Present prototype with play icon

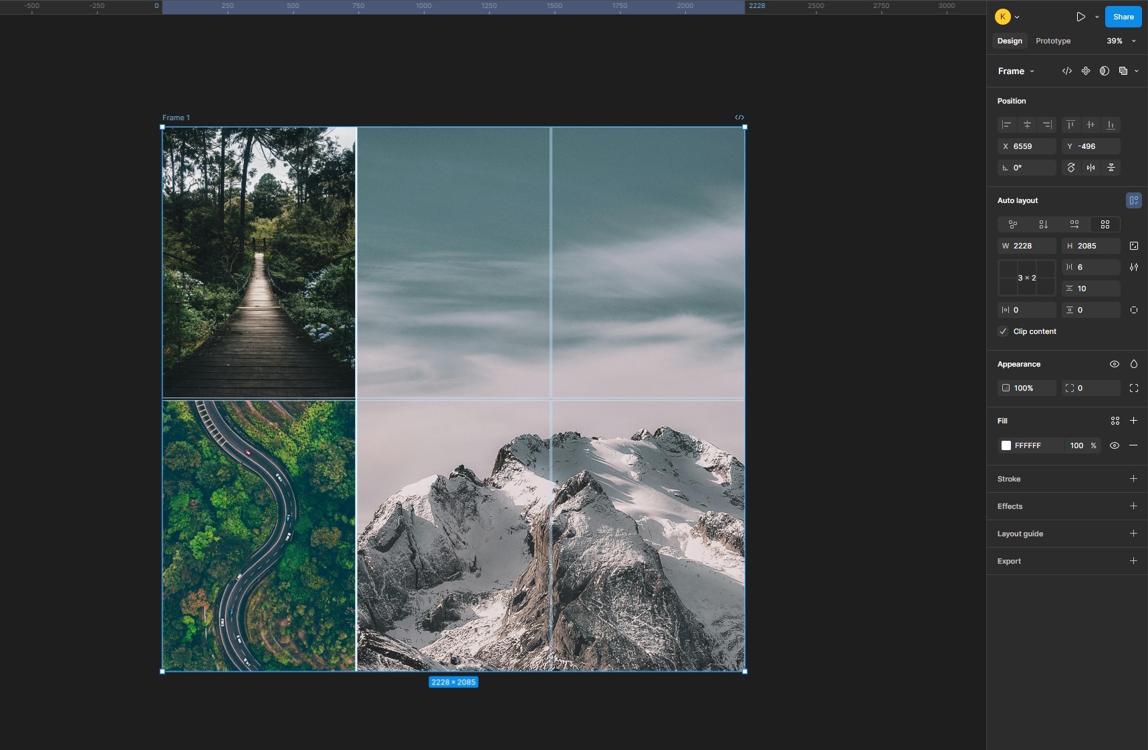click(x=1080, y=17)
